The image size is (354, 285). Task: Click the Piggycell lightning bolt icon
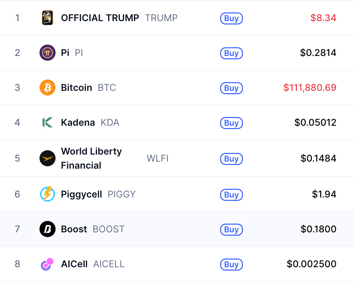pyautogui.click(x=48, y=194)
